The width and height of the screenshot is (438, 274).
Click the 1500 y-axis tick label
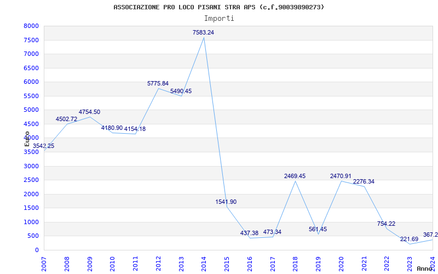(31, 208)
